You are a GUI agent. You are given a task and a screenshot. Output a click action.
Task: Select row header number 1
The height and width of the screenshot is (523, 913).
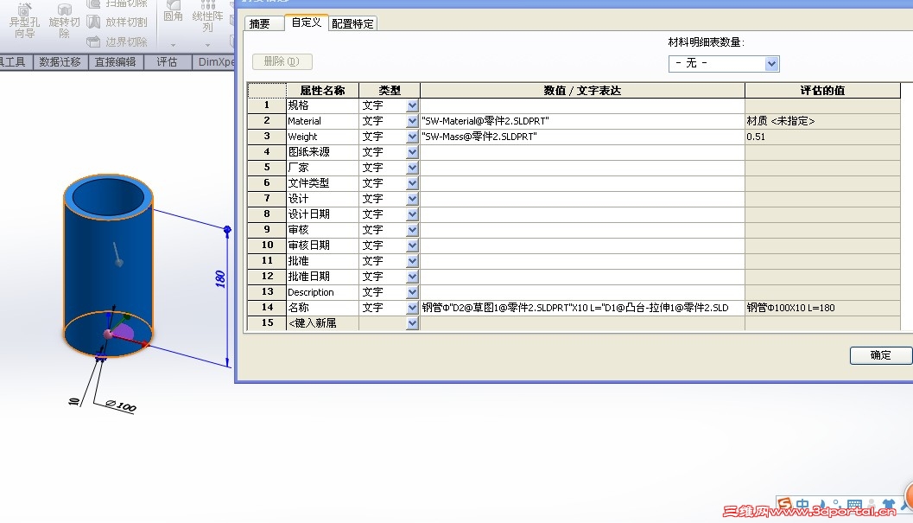click(267, 105)
